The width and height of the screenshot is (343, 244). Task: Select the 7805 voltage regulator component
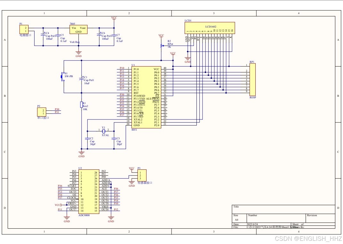click(78, 29)
